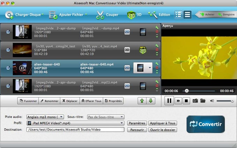Pause the preview playback
Image resolution: width=237 pixels, height=148 pixels.
[169, 101]
